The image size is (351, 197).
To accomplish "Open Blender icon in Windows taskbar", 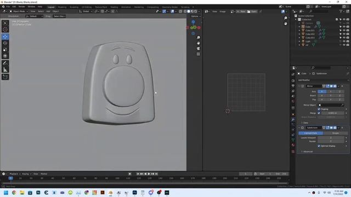I will pyautogui.click(x=111, y=193).
